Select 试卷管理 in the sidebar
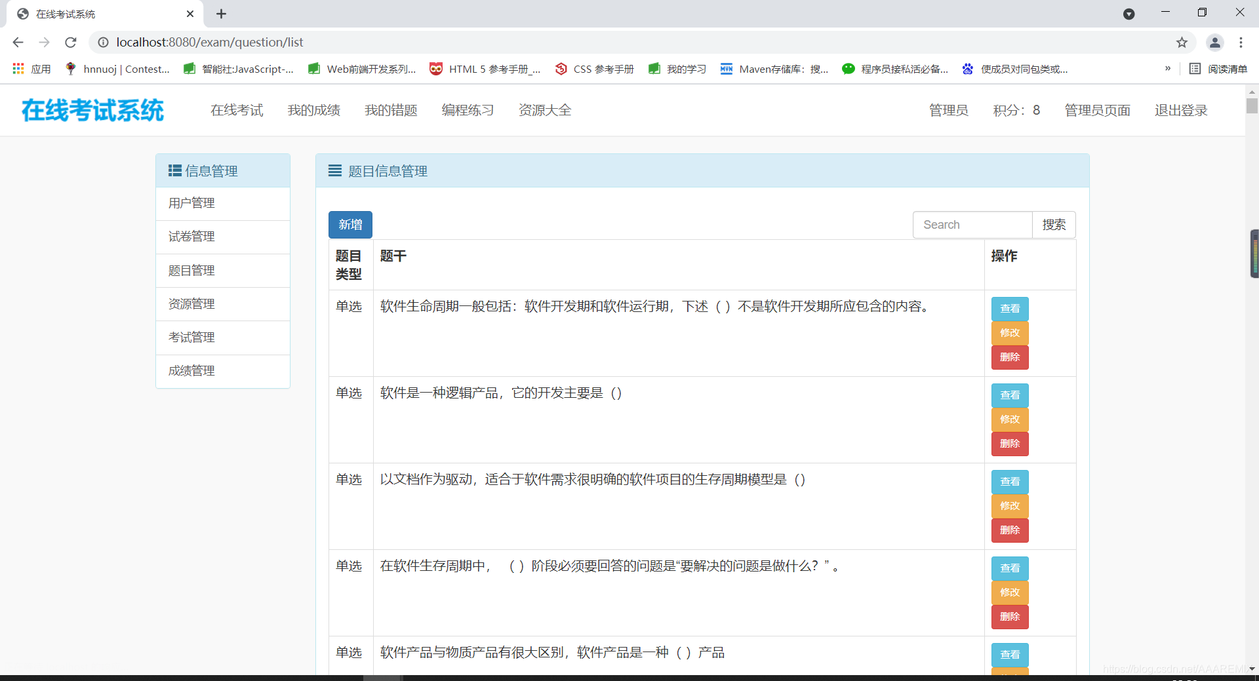1259x681 pixels. (x=223, y=237)
